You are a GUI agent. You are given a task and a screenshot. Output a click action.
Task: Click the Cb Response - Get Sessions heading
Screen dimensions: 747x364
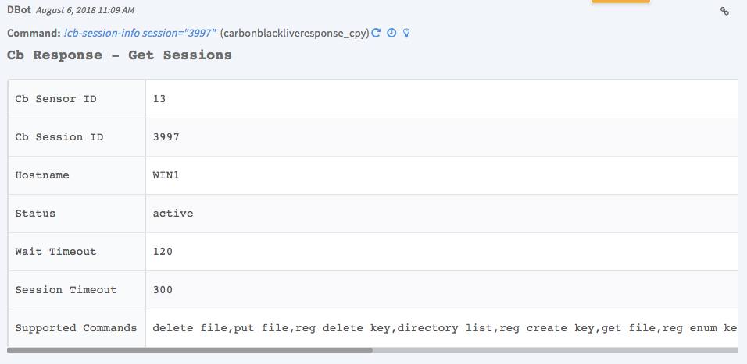click(120, 55)
